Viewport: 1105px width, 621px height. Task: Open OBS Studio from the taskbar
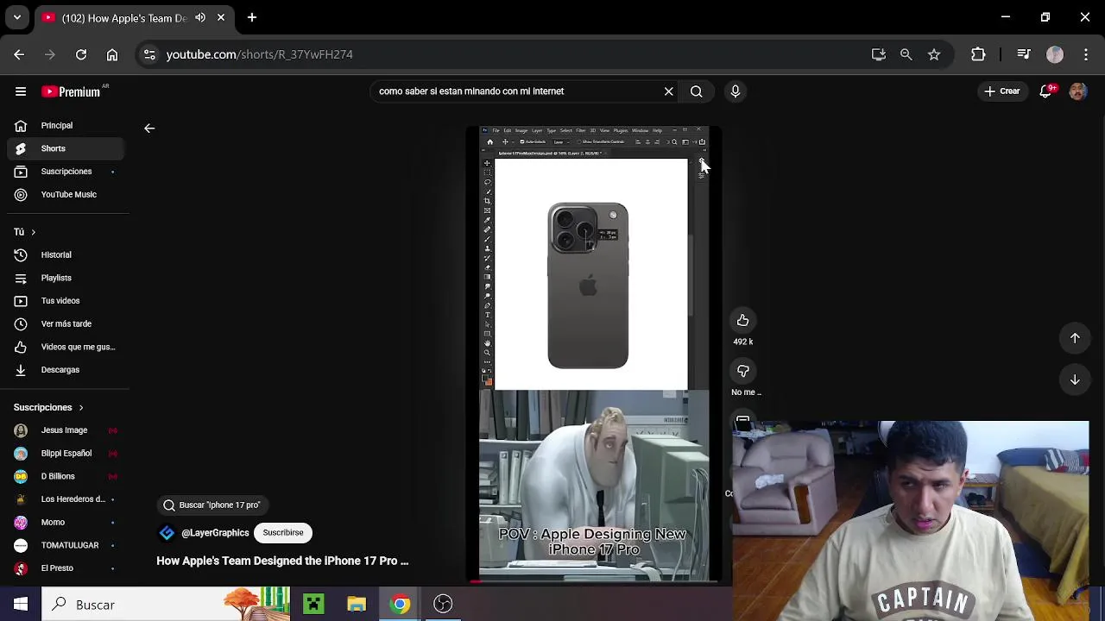pos(443,605)
